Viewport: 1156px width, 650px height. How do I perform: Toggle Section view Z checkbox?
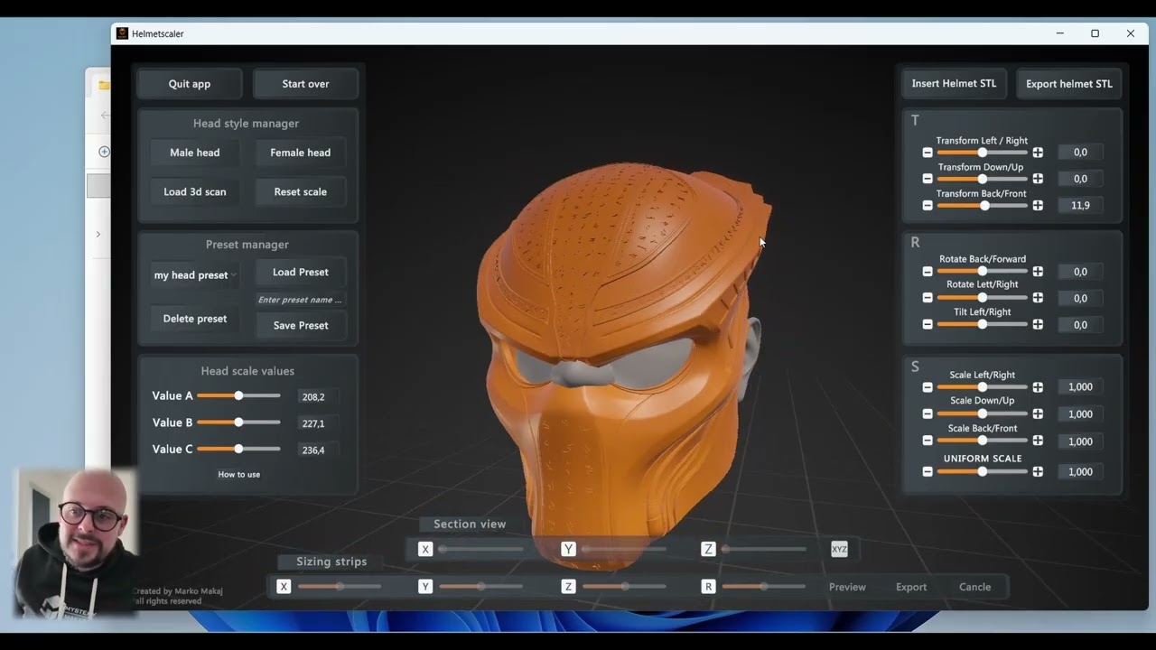click(x=709, y=549)
